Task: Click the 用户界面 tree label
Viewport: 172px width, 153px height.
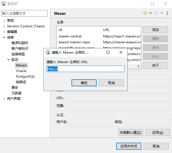Action: pos(14,99)
